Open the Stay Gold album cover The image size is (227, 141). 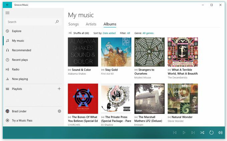[116, 52]
